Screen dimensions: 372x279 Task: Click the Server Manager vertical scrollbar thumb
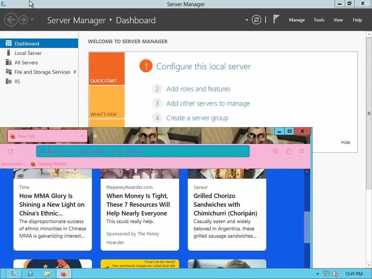(369, 113)
